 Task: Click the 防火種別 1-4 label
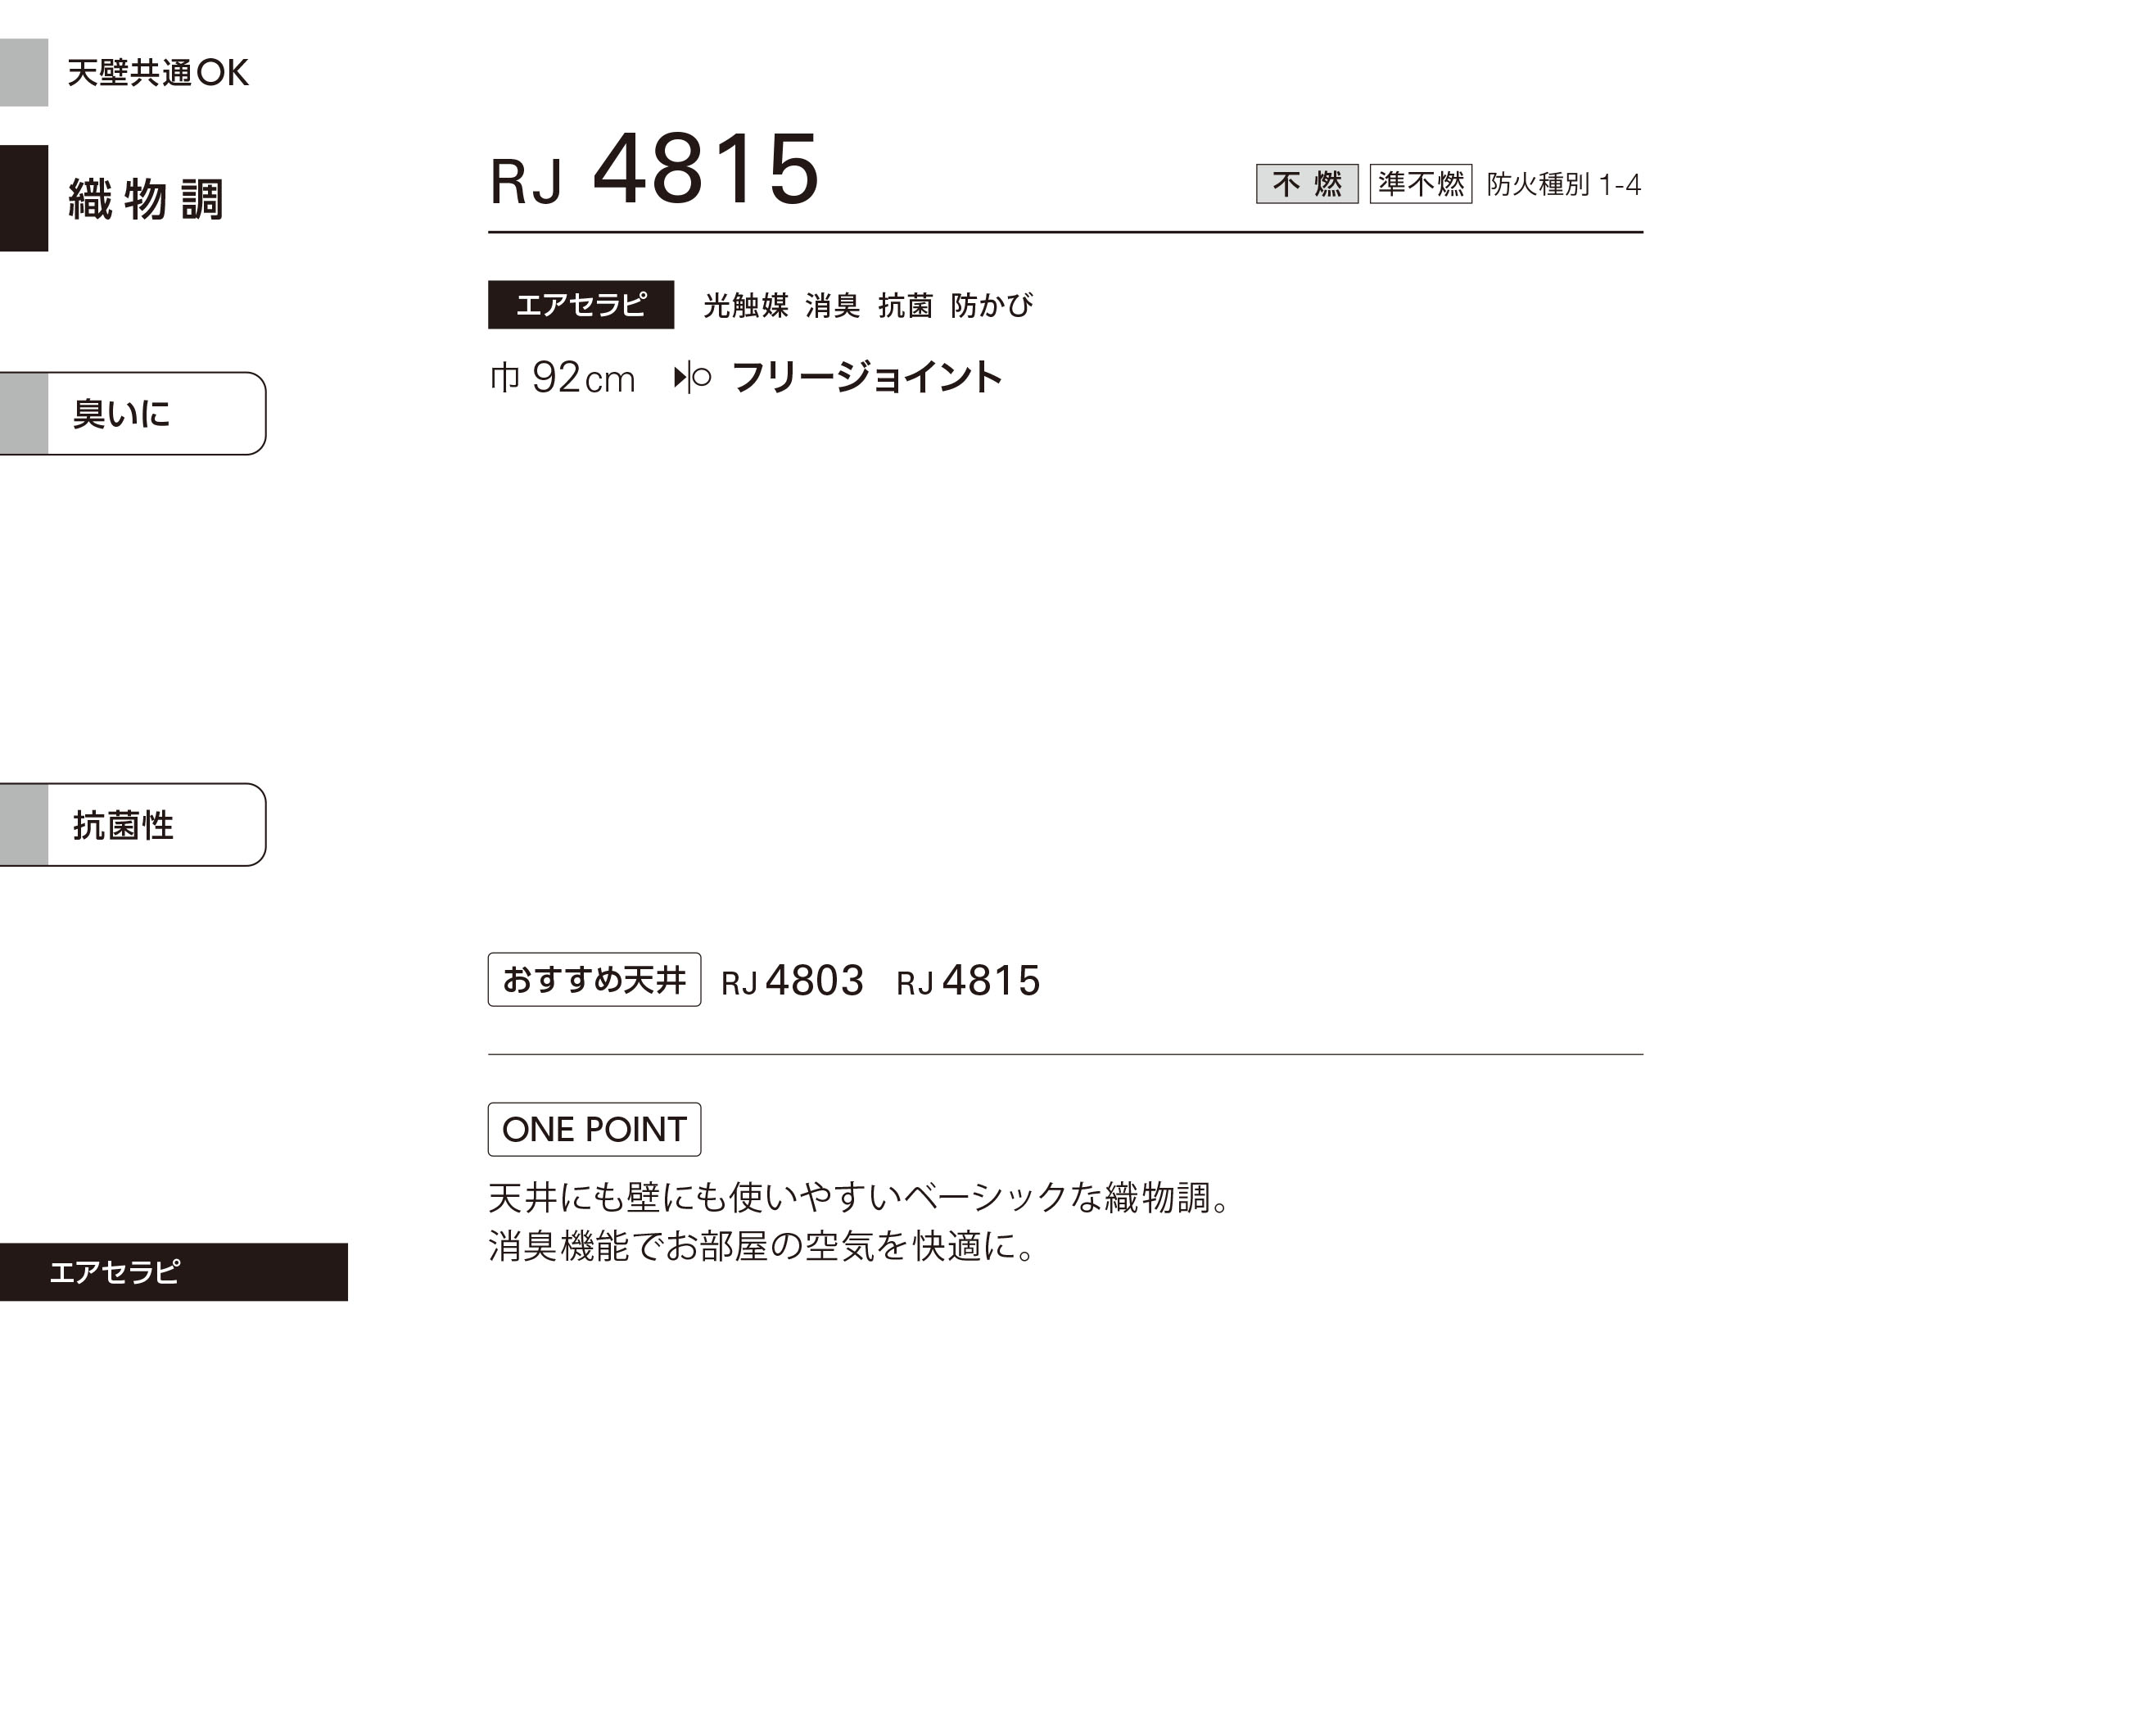click(x=1564, y=184)
